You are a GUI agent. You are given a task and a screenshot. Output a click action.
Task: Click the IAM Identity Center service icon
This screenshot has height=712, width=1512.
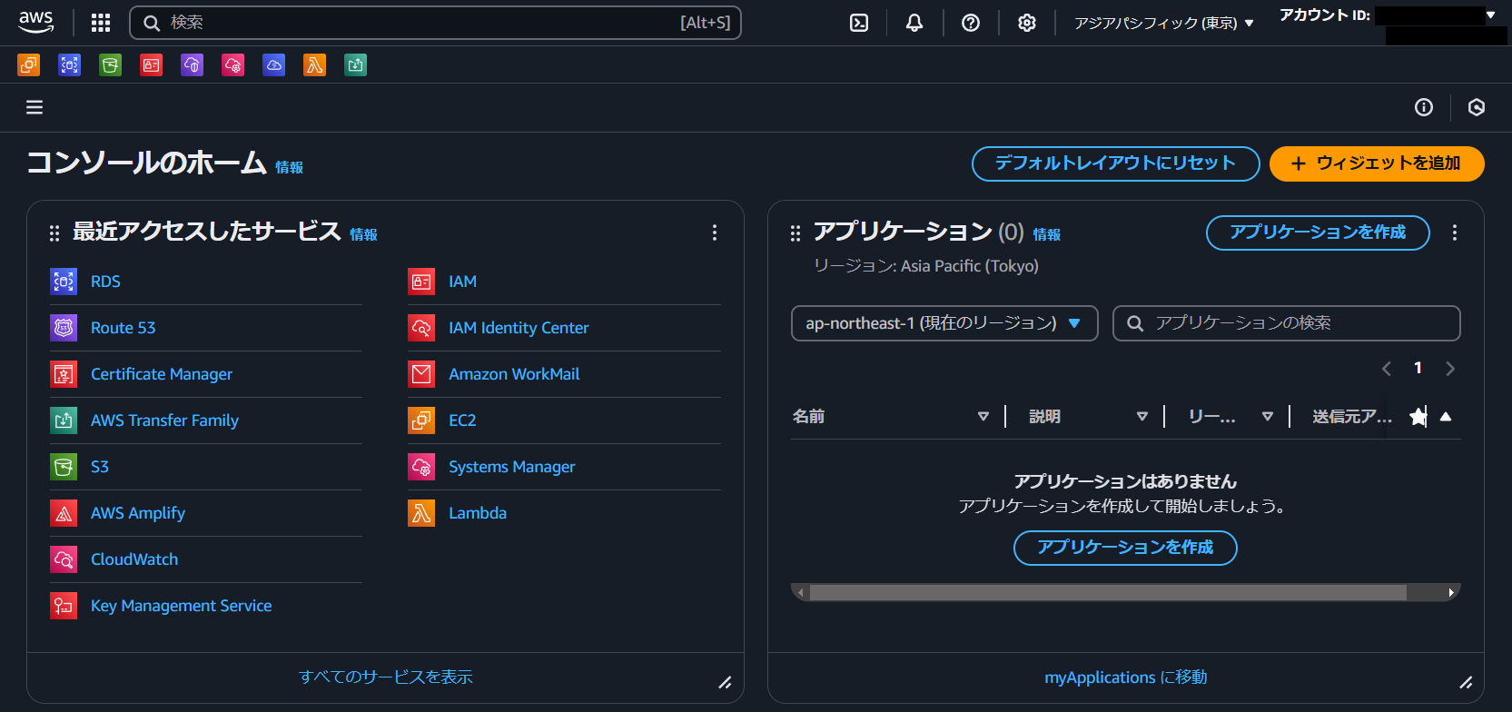pos(421,328)
